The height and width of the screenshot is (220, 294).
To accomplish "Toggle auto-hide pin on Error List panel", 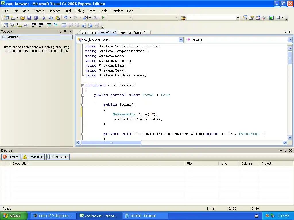I will pyautogui.click(x=286, y=150).
